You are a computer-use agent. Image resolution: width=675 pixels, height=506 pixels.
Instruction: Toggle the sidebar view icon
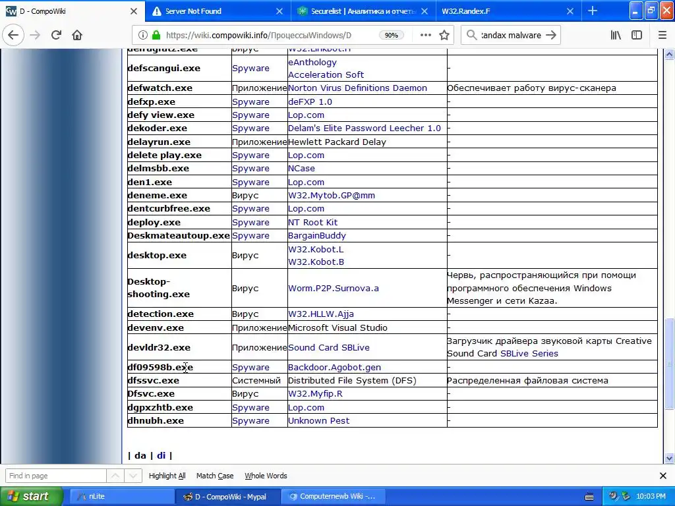637,35
